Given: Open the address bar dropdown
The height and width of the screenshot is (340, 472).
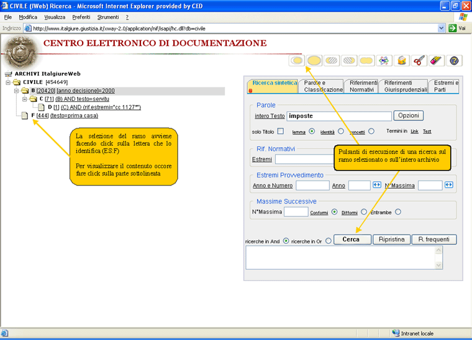Looking at the screenshot, I should [x=441, y=29].
